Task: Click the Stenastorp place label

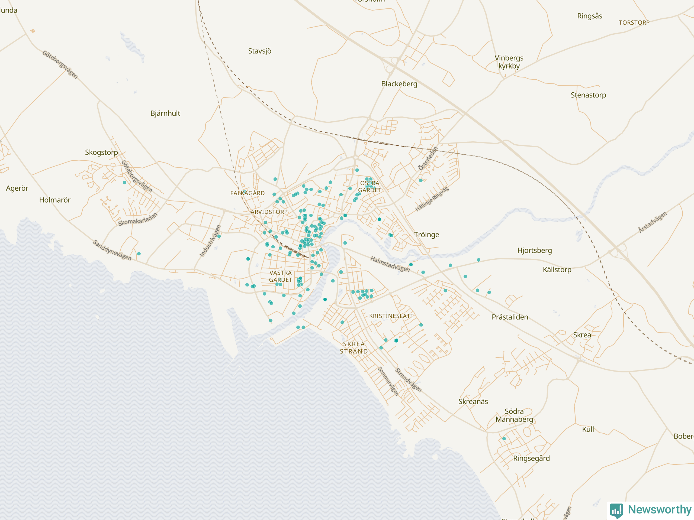Action: tap(588, 95)
